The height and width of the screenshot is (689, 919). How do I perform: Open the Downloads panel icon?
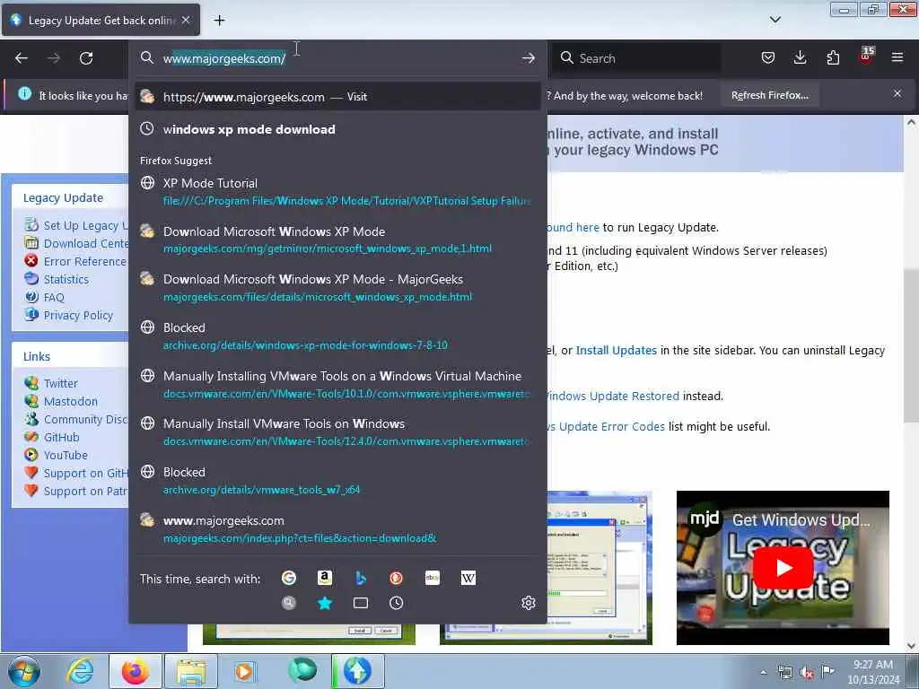(800, 57)
